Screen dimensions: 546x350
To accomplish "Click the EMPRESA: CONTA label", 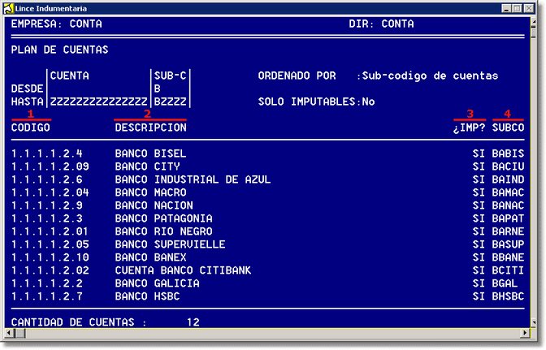I will pyautogui.click(x=57, y=24).
